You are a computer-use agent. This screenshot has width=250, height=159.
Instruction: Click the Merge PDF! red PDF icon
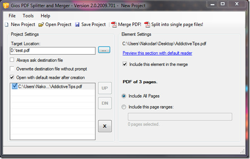[114, 25]
